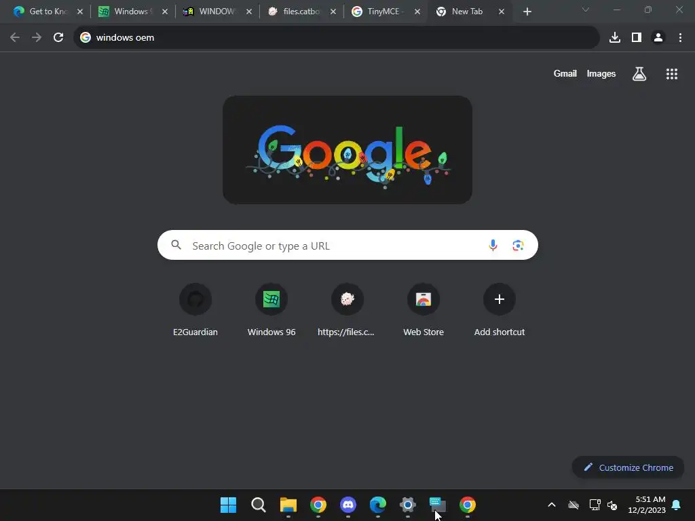Screen dimensions: 695x521
Task: Start voice search with microphone
Action: 493,245
